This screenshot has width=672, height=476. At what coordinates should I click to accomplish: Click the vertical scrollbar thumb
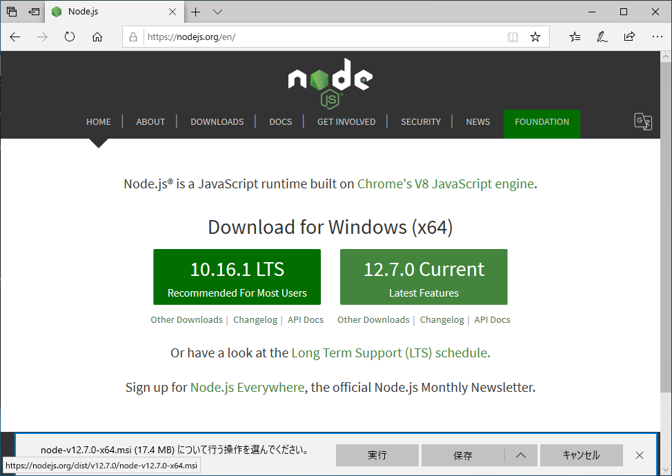666,227
